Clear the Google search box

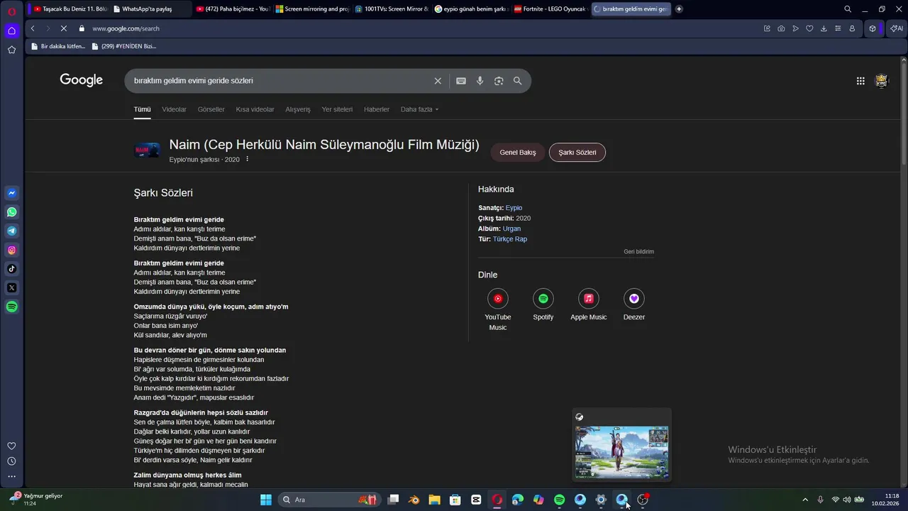(438, 81)
